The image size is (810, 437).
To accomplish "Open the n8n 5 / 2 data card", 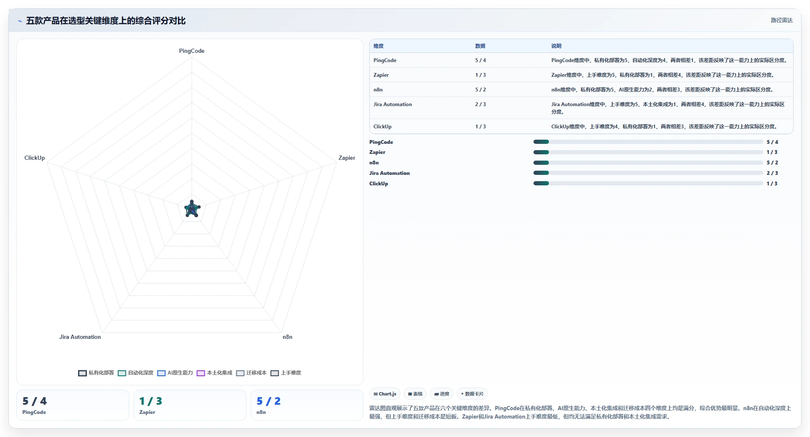I will coord(307,405).
